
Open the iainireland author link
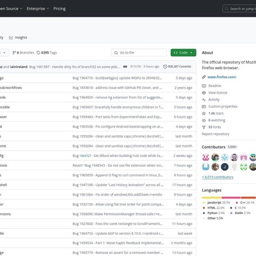tap(19, 67)
